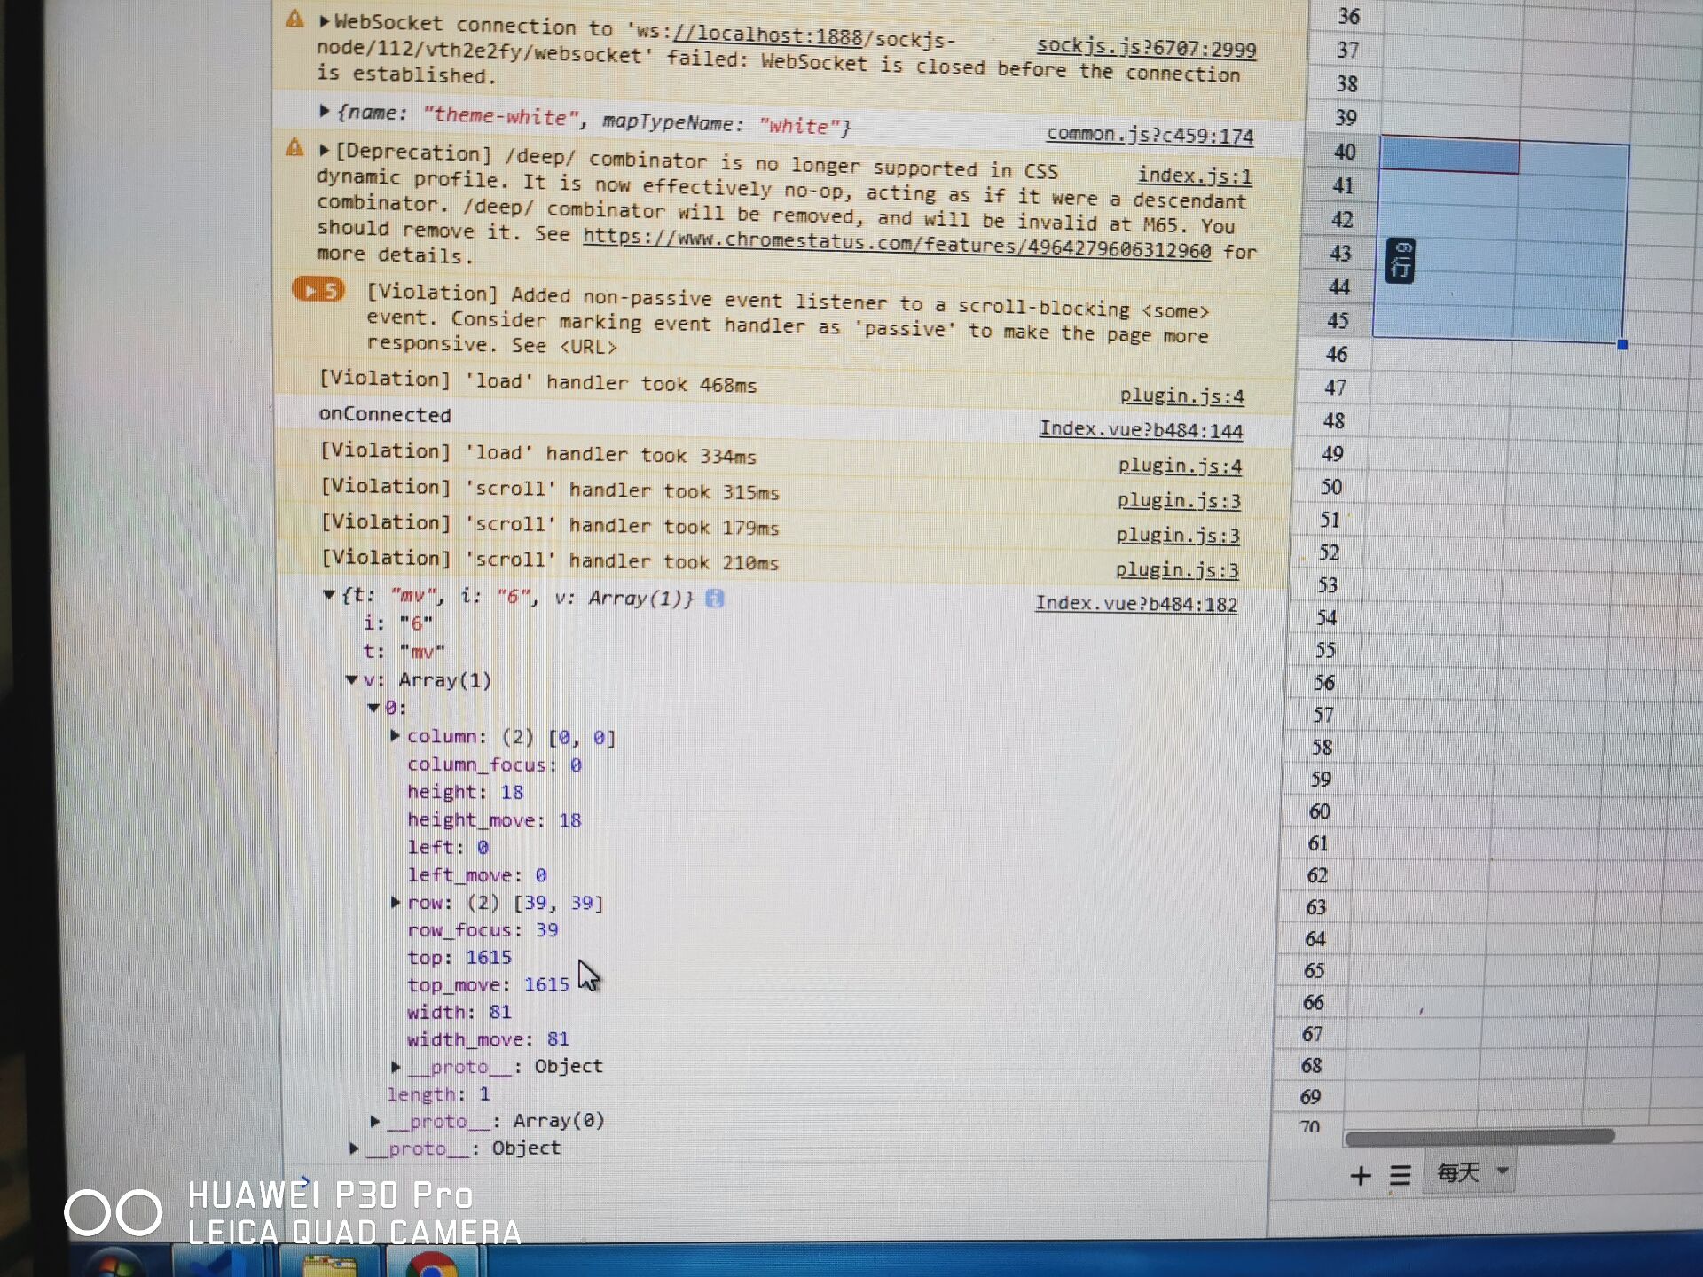Click the width_move: 81 property
The image size is (1703, 1277).
(488, 1039)
